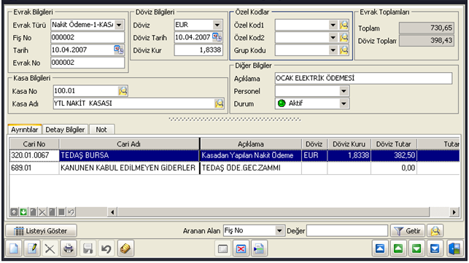Go to first record with blue up icon
The width and height of the screenshot is (469, 263).
380,248
